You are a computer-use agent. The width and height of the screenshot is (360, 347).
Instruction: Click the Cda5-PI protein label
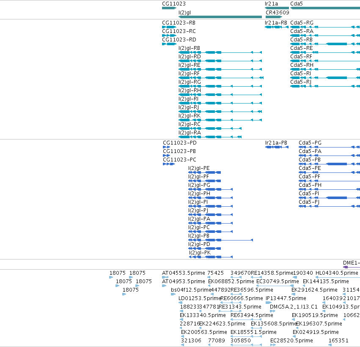coord(309,194)
